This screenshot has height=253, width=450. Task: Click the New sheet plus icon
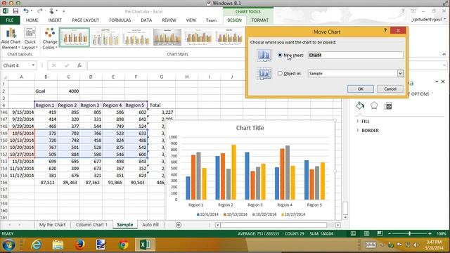pos(179,225)
